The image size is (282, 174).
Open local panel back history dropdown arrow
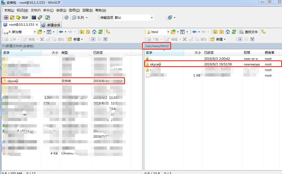coord(65,32)
